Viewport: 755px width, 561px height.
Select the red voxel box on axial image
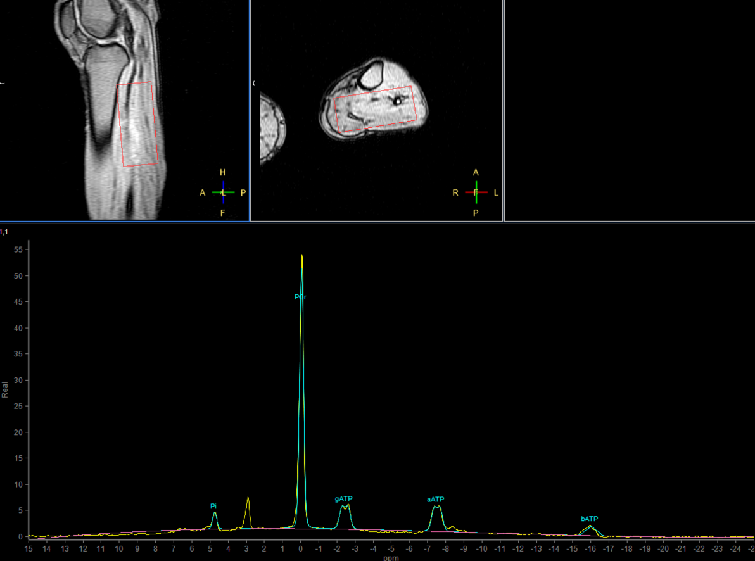click(374, 110)
